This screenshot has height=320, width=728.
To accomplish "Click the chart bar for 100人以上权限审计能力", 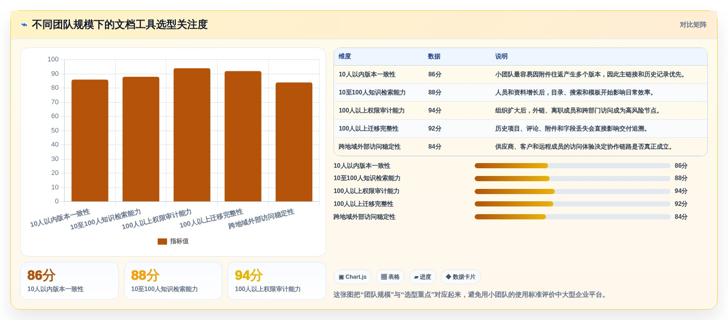I will [192, 135].
